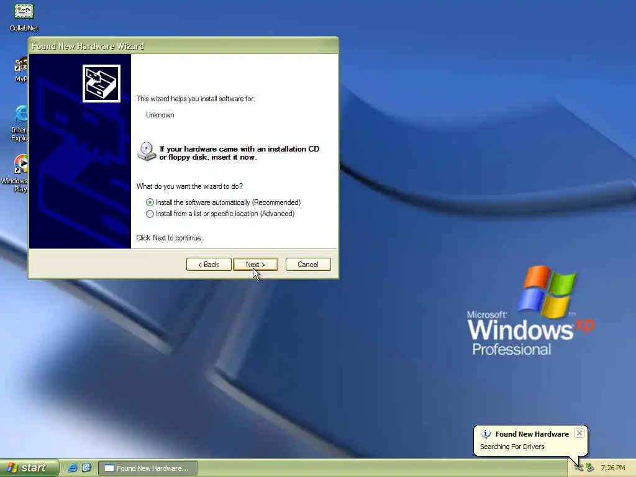
Task: Click the second Quick Launch icon
Action: pos(86,468)
